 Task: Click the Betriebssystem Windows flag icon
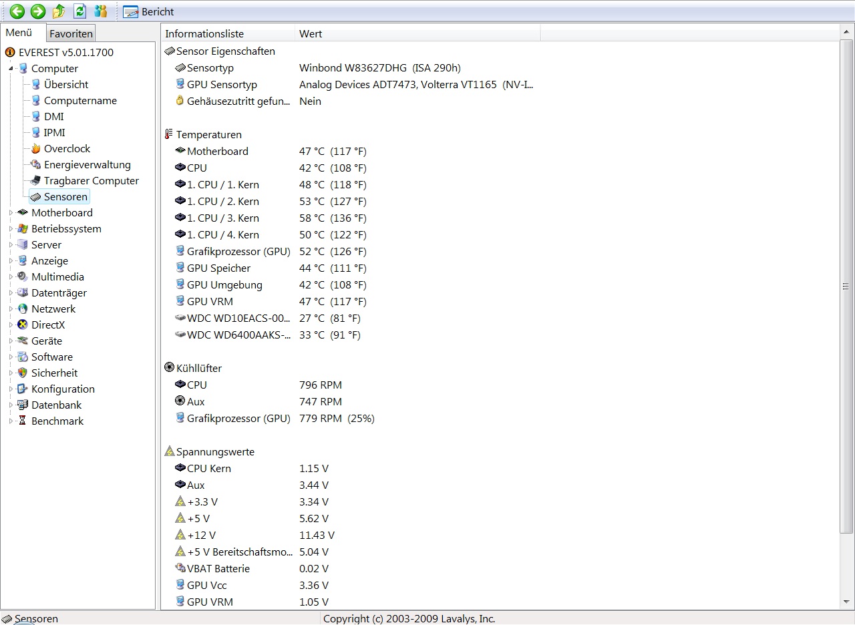[23, 229]
